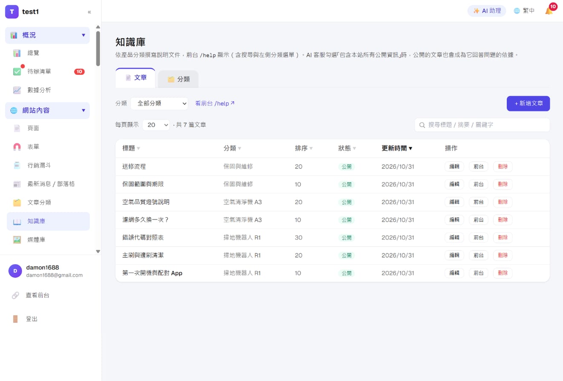Click the 最新消息 / 部落格 news icon
563x381 pixels.
(17, 184)
